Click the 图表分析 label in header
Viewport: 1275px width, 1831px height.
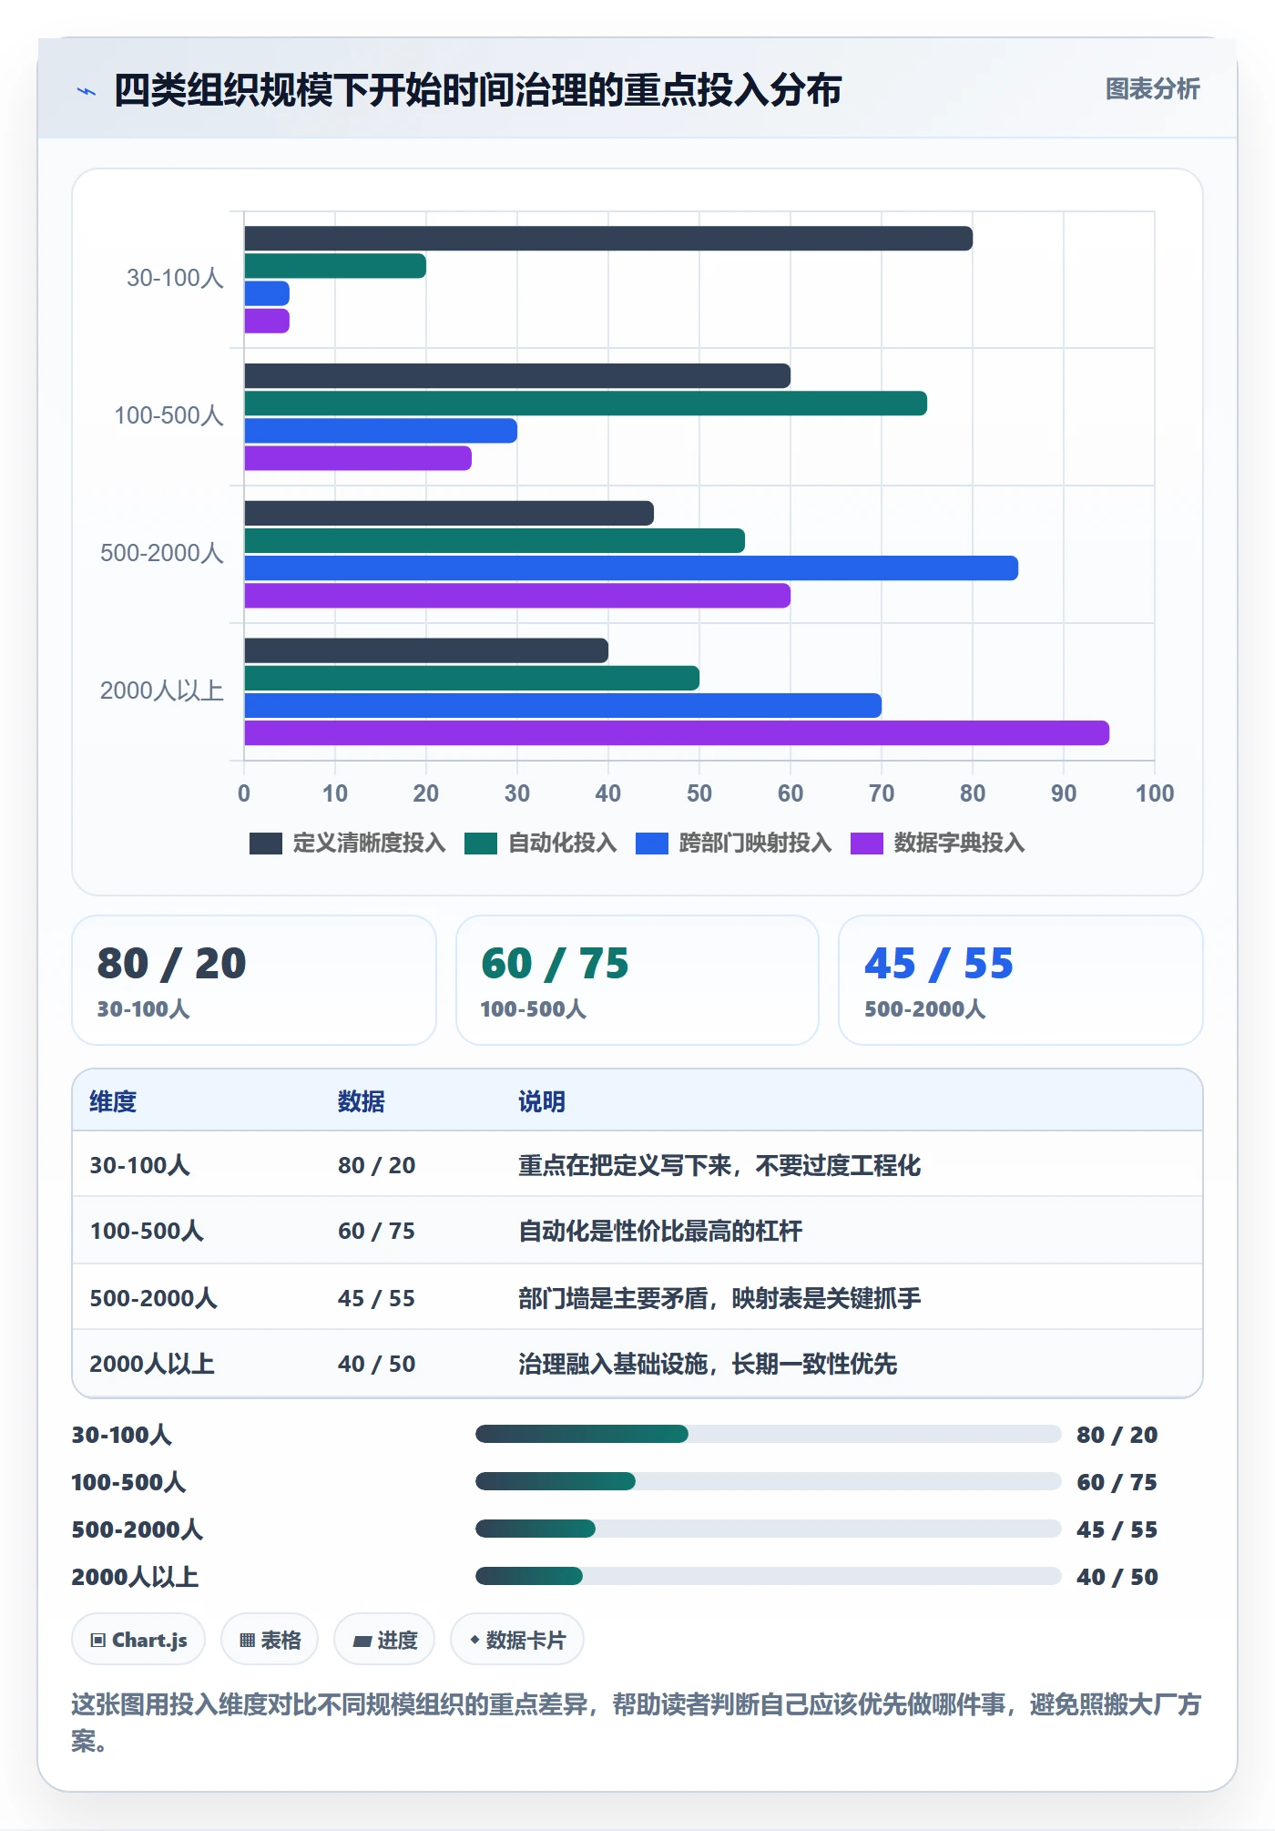tap(1152, 89)
